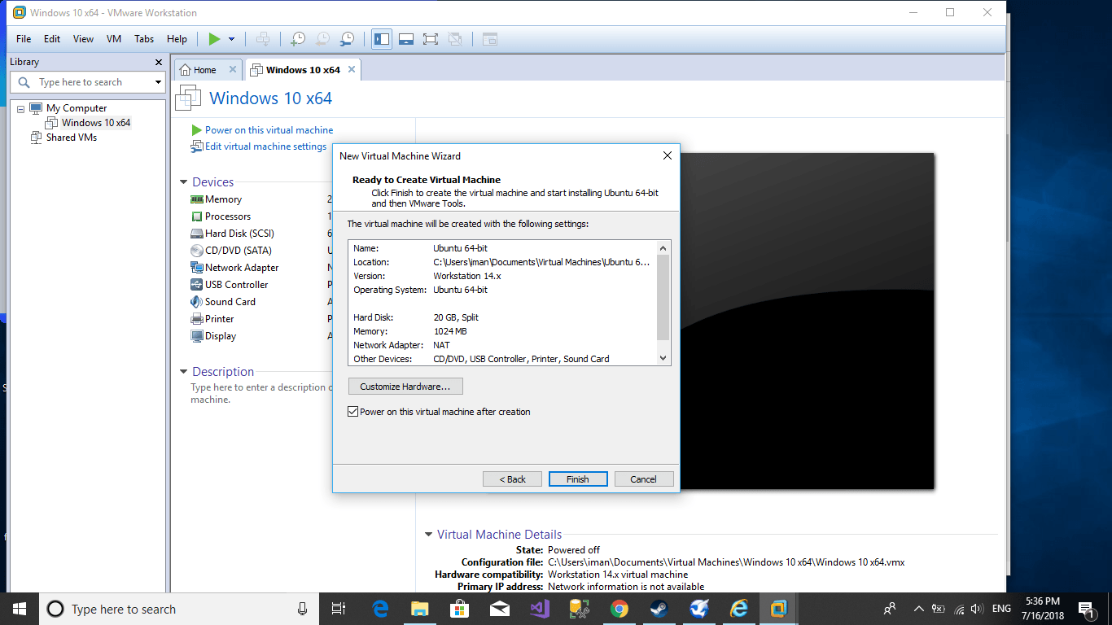Open Google Chrome from the taskbar
This screenshot has height=625, width=1112.
(619, 609)
